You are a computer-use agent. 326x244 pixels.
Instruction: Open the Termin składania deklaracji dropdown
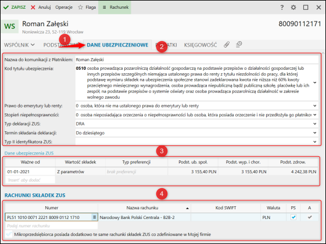(x=315, y=132)
